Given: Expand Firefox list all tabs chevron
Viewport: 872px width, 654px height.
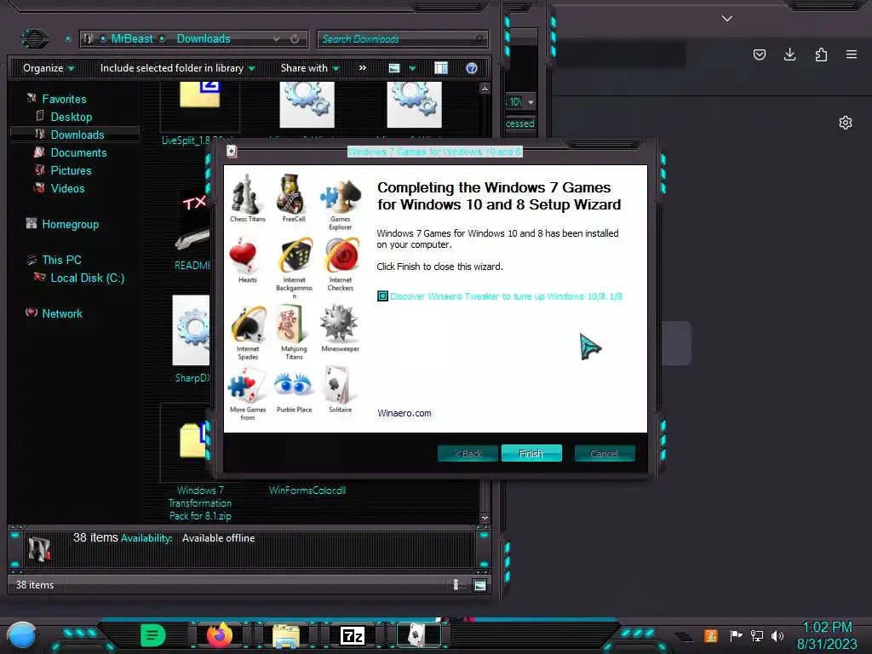Looking at the screenshot, I should tap(727, 18).
